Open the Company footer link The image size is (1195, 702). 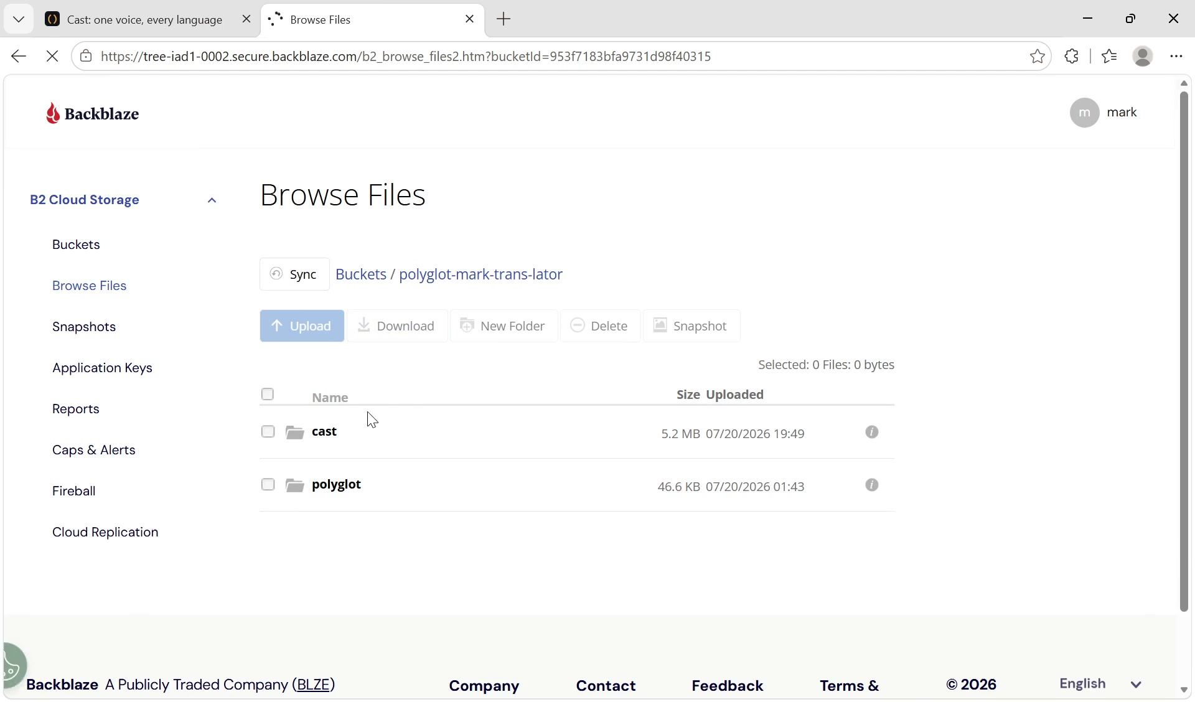(484, 686)
